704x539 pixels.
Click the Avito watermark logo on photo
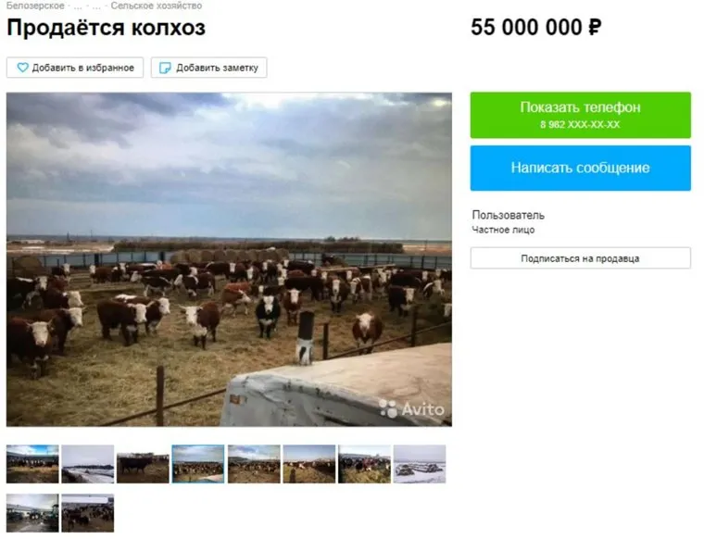point(411,408)
